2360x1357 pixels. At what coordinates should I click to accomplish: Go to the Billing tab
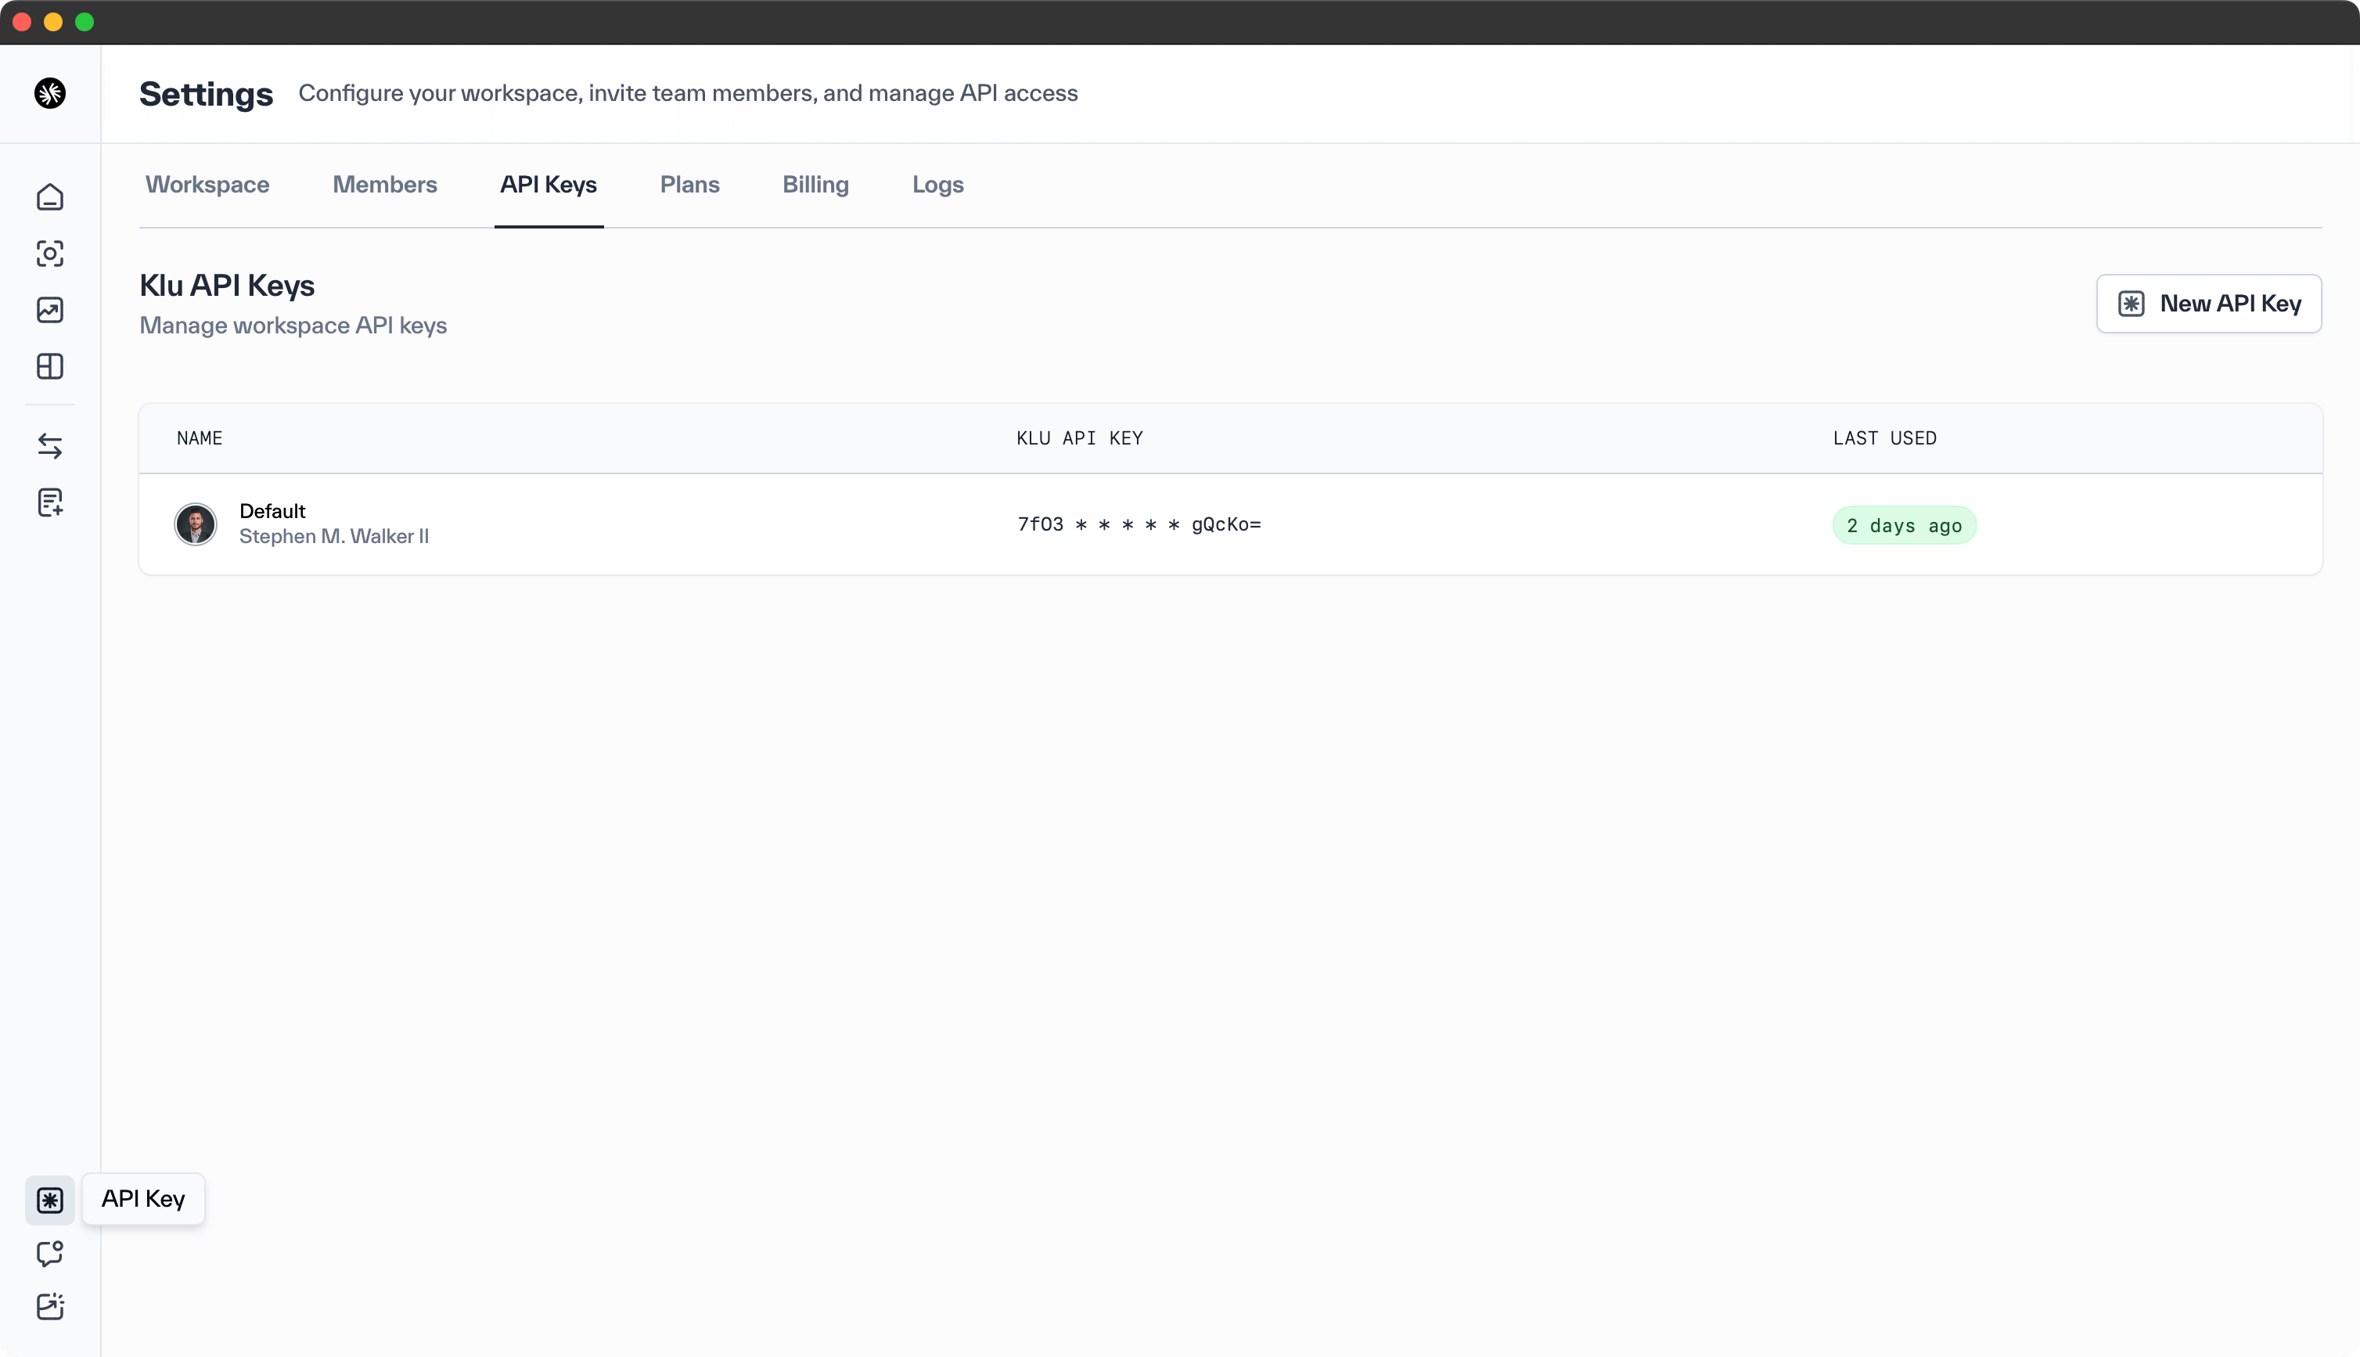(815, 185)
